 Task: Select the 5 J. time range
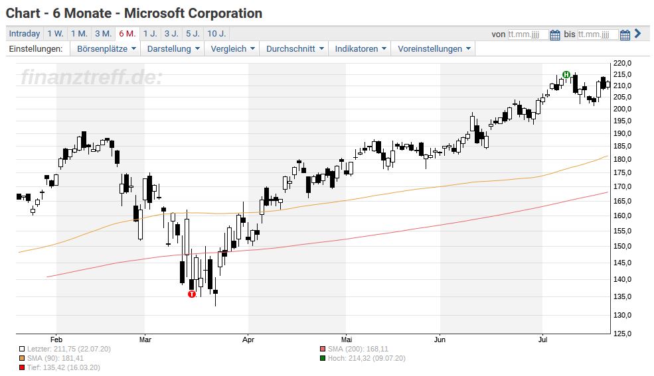click(193, 34)
